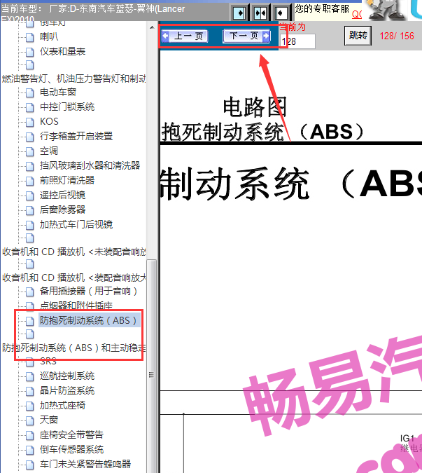The width and height of the screenshot is (422, 473).
Task: Select the 天窗 tree item
Action: [49, 420]
